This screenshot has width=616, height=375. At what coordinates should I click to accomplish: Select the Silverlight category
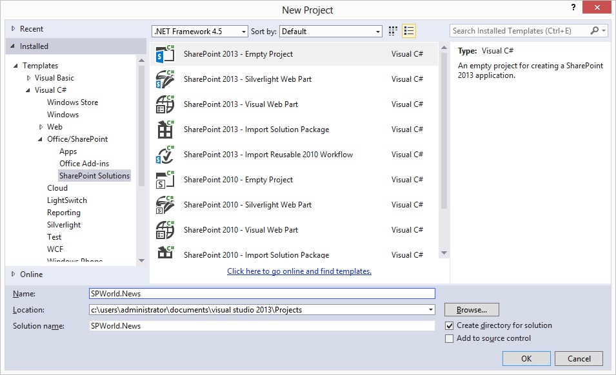point(64,225)
